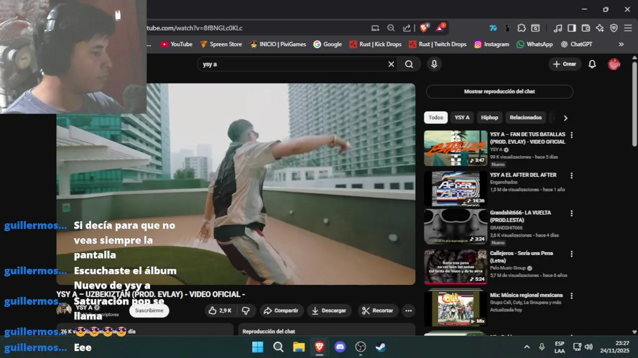Open more video actions three-dot button
This screenshot has height=358, width=638.
[x=409, y=311]
